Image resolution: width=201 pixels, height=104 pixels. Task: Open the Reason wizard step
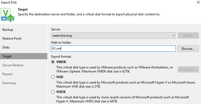(x=8, y=74)
